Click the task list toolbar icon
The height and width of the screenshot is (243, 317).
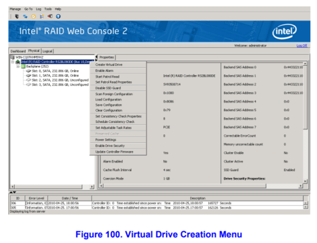(x=41, y=17)
